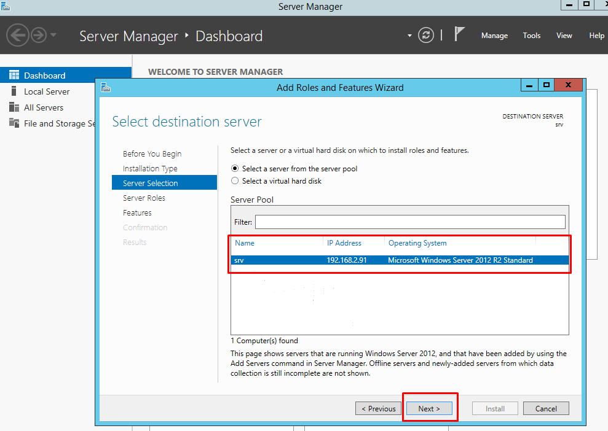Sort server pool by IP Address column
Image resolution: width=608 pixels, height=431 pixels.
(x=344, y=243)
